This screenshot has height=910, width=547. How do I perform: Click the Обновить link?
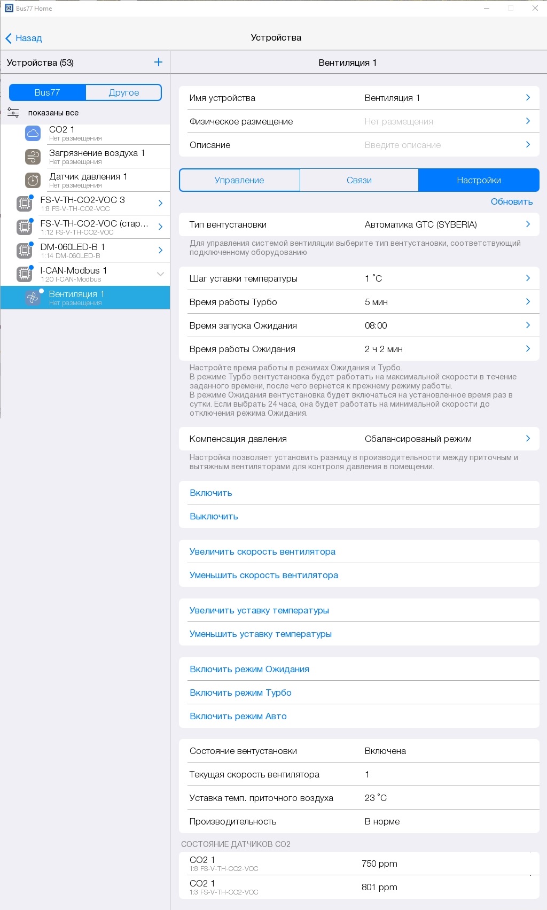512,201
